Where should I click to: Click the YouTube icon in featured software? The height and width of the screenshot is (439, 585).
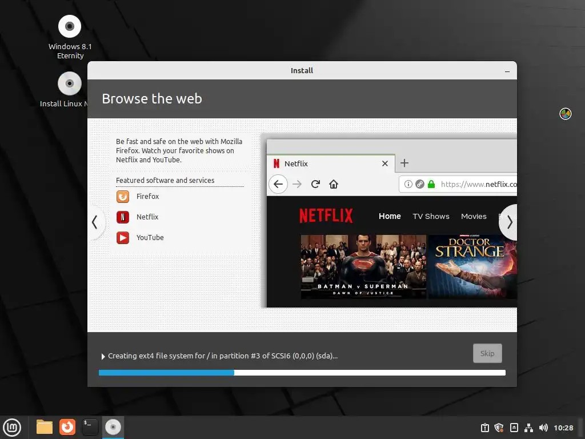(123, 237)
